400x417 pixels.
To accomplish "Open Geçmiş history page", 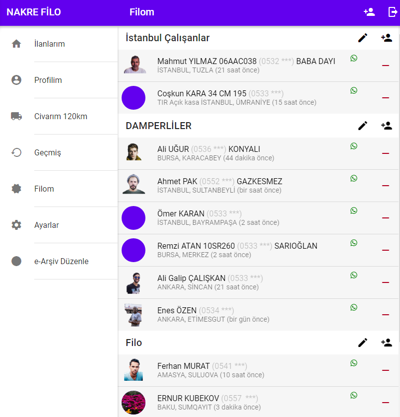I will tap(48, 152).
